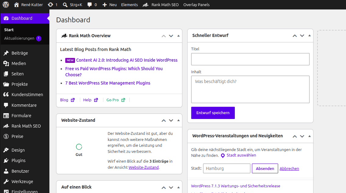Viewport: 346px width, 193px height.
Task: Move WordPress-Veranstaltungen widget up
Action: coord(294,136)
